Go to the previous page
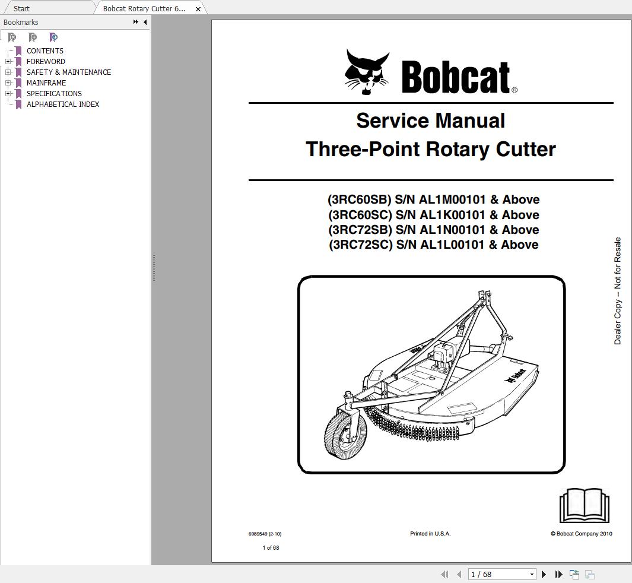The height and width of the screenshot is (583, 632). pos(459,574)
